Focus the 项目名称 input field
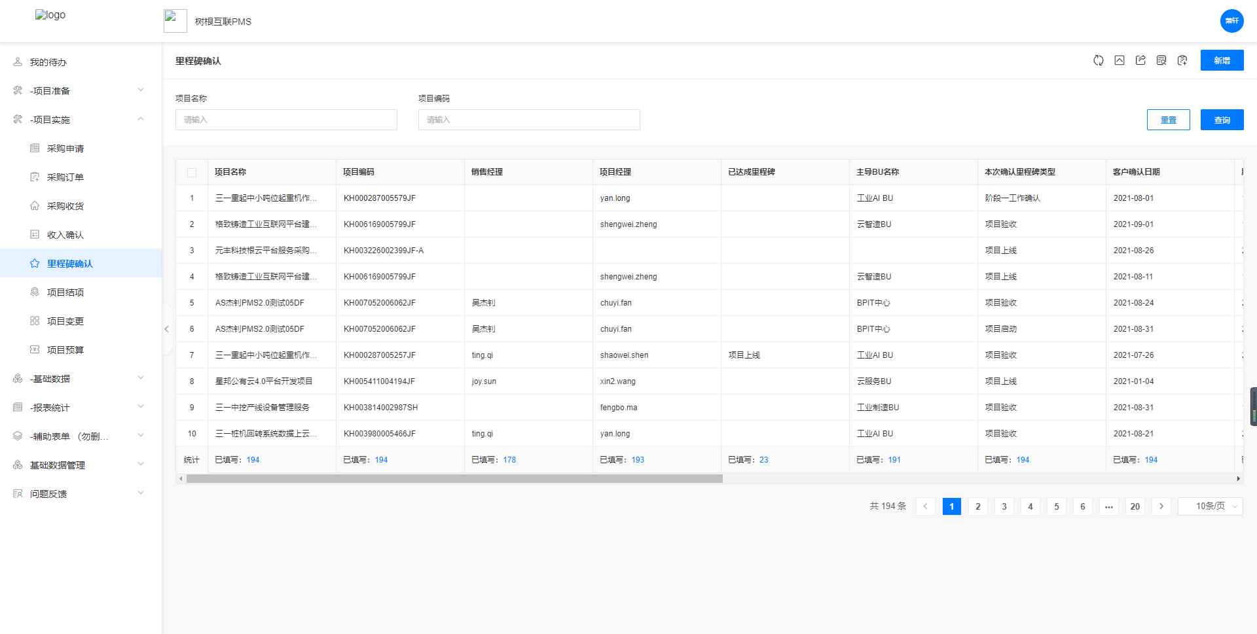This screenshot has width=1257, height=634. click(x=286, y=120)
